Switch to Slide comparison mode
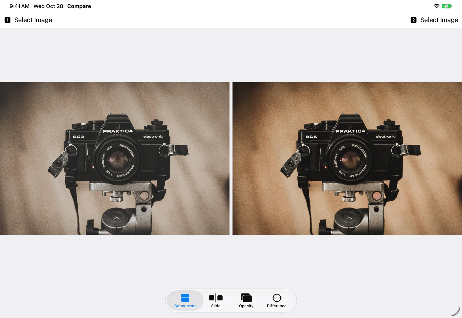 (216, 300)
